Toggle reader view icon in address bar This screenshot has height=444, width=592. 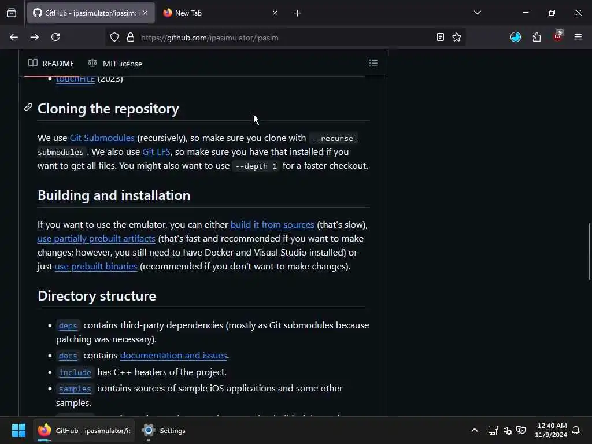pyautogui.click(x=440, y=38)
